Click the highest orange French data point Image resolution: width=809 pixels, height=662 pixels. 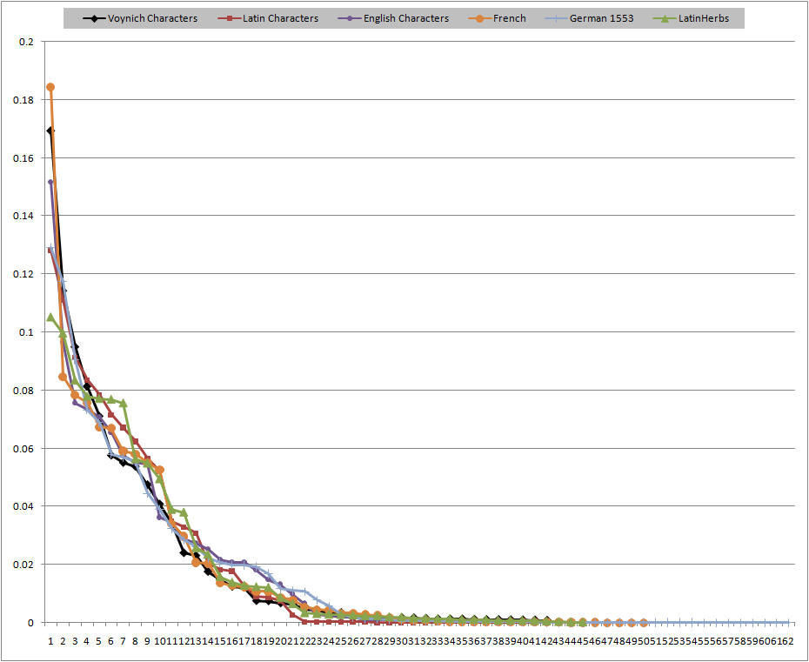(x=50, y=87)
